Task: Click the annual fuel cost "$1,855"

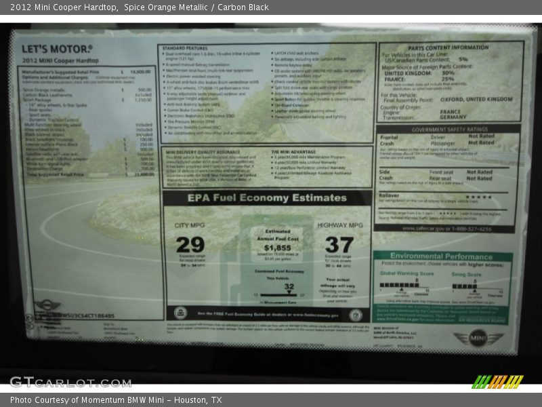Action: pyautogui.click(x=277, y=248)
